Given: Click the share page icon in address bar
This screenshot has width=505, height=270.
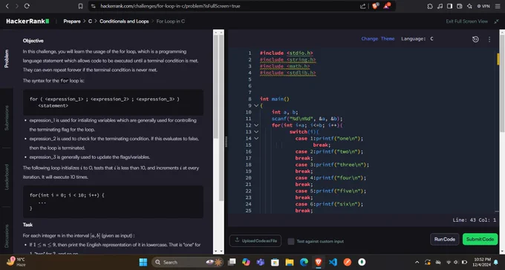Looking at the screenshot, I should (362, 6).
